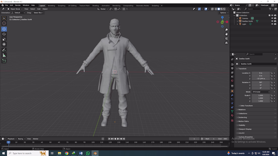Hide Light via eye icon

272,24
